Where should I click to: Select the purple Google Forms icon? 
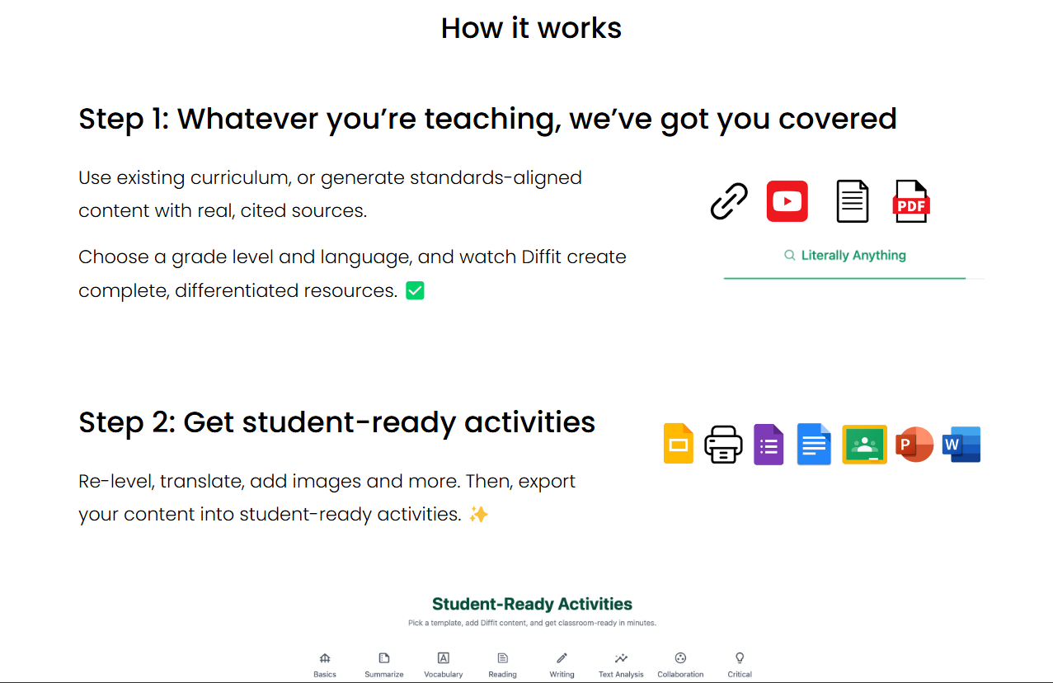pos(769,445)
